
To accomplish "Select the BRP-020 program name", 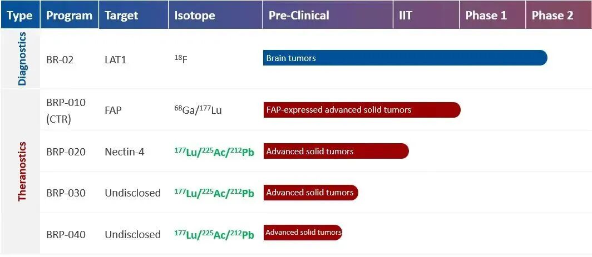I will (66, 152).
